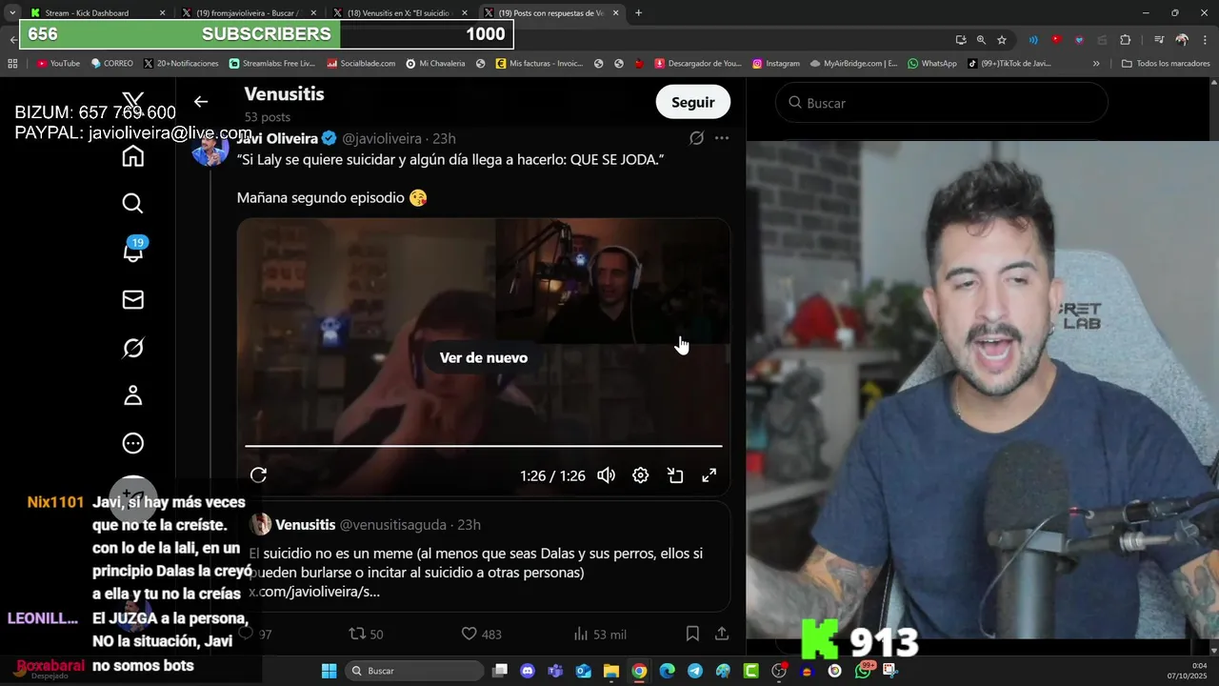Seek on the video progress bar

point(484,445)
